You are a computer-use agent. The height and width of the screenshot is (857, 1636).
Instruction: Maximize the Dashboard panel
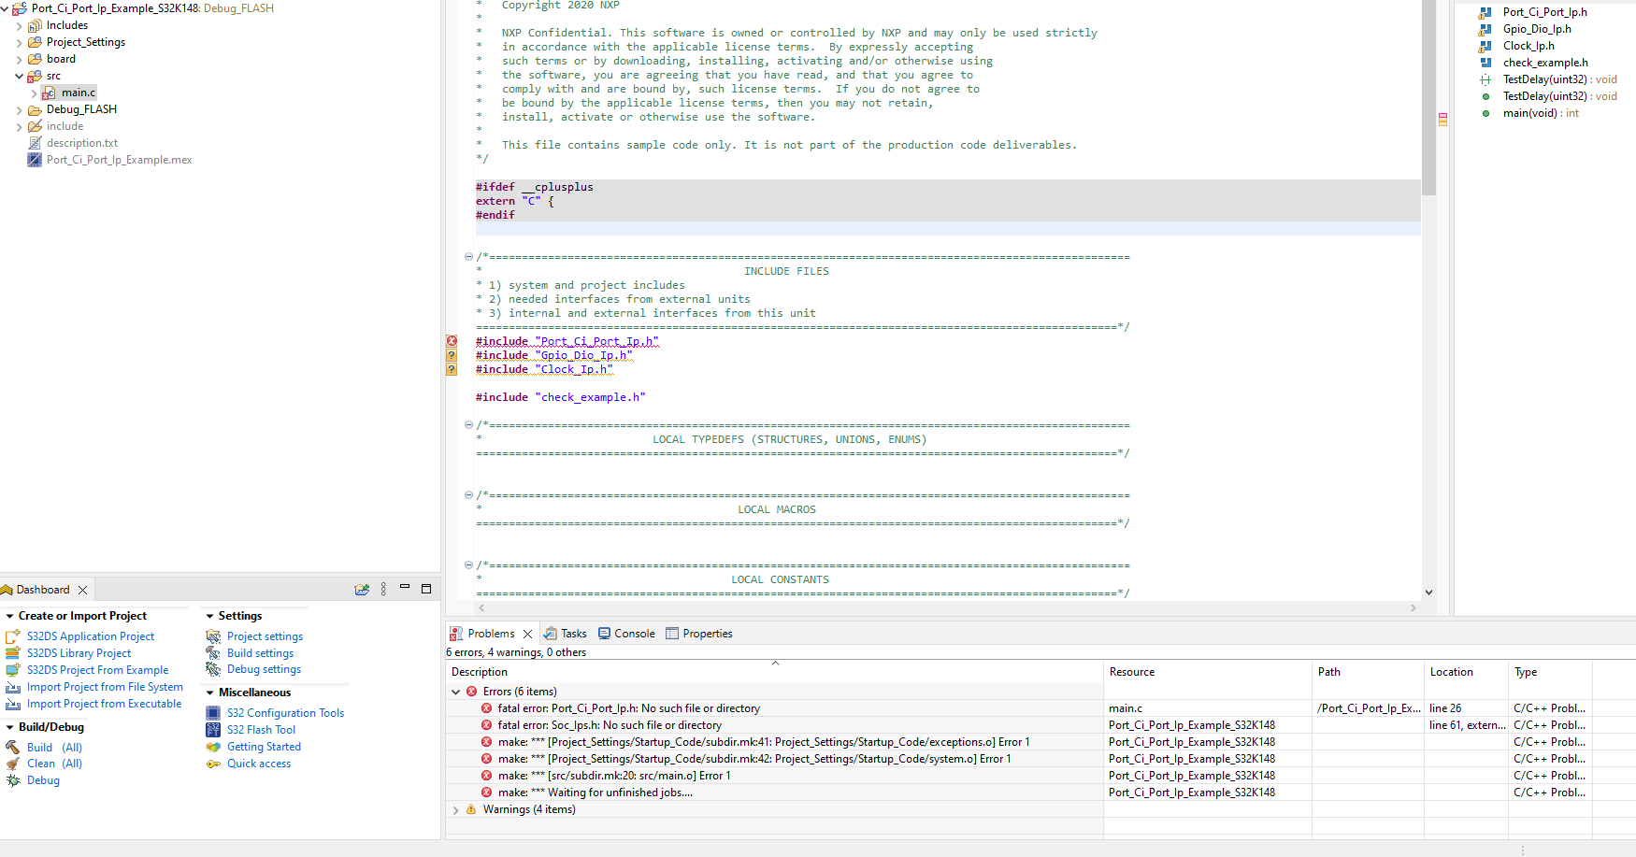point(426,589)
